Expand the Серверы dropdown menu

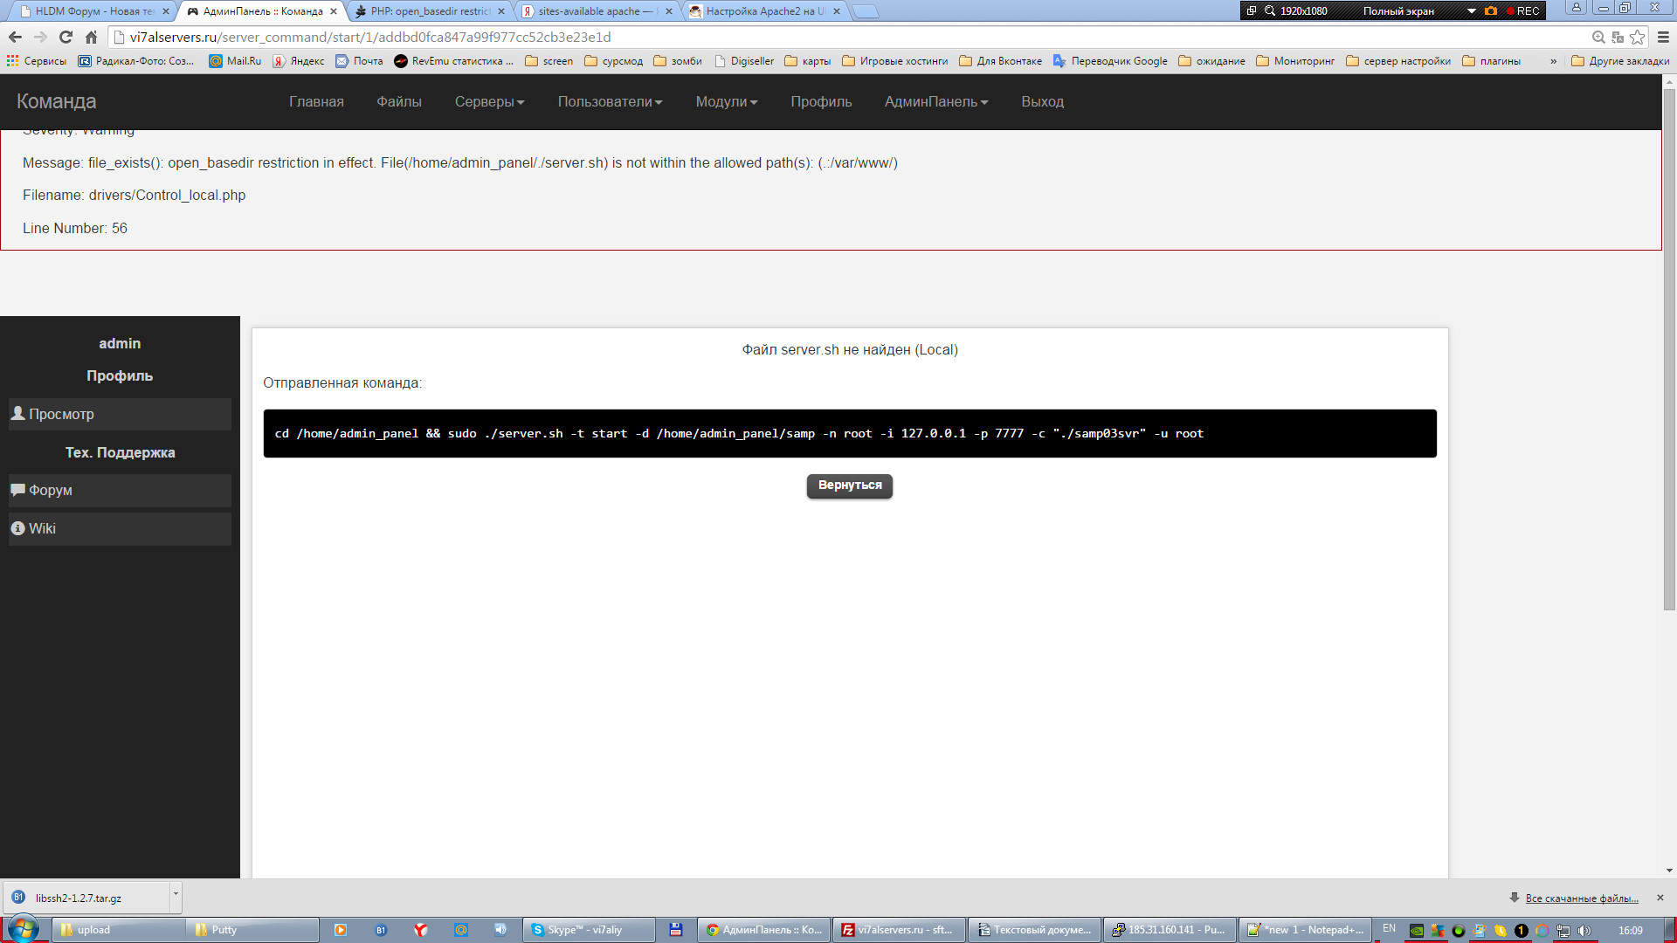pos(489,102)
